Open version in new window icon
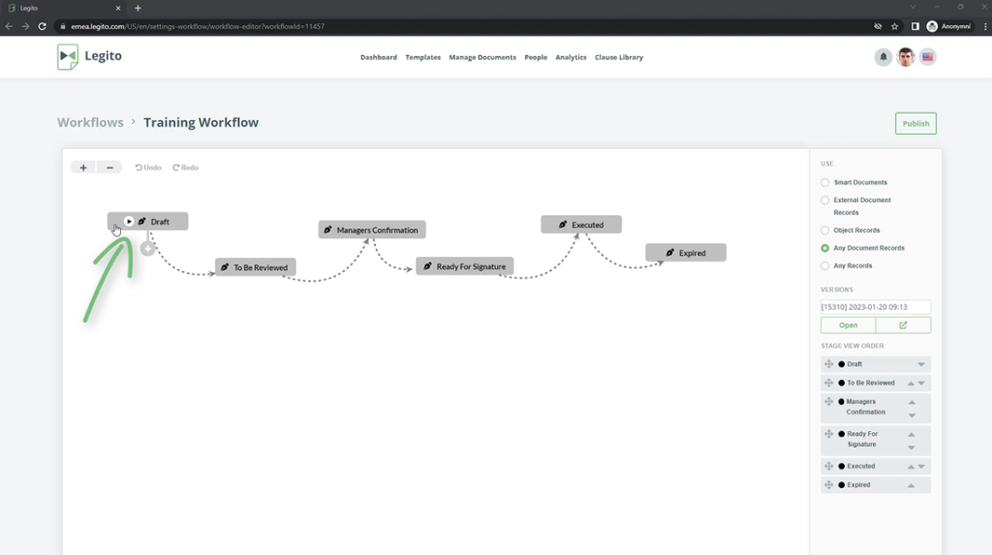992x555 pixels. click(x=903, y=325)
